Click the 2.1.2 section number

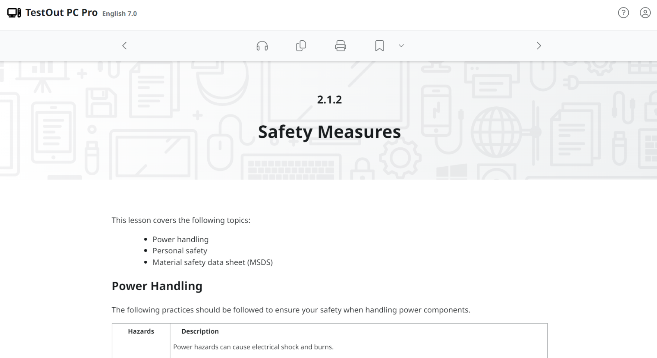click(x=329, y=100)
